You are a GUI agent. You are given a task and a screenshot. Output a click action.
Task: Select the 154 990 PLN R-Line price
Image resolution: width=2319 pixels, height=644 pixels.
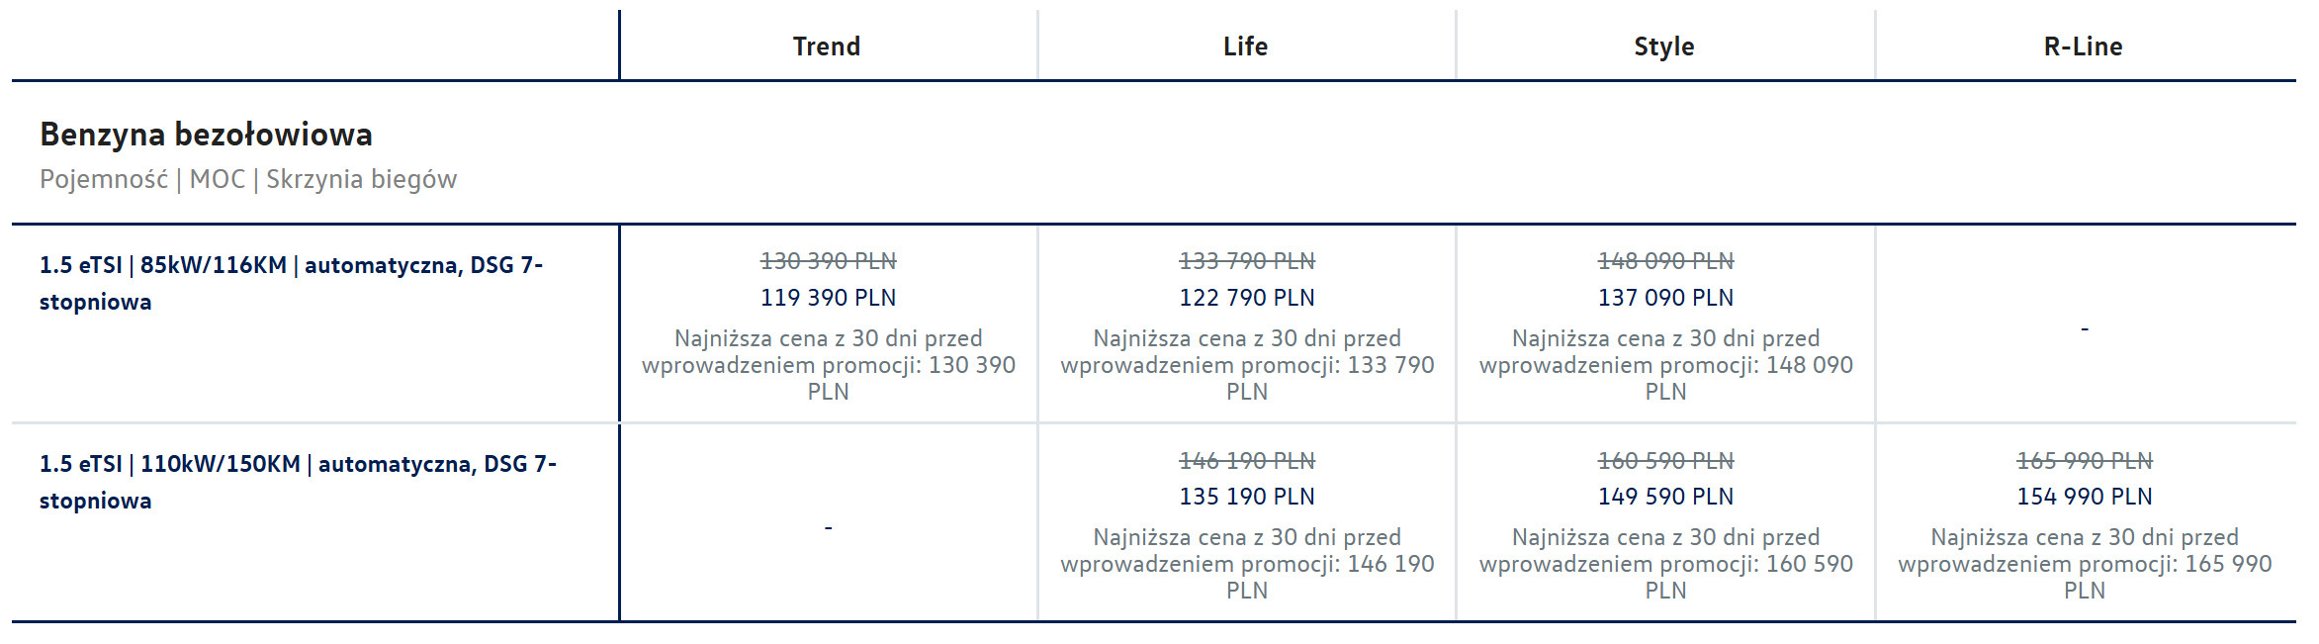[2084, 497]
